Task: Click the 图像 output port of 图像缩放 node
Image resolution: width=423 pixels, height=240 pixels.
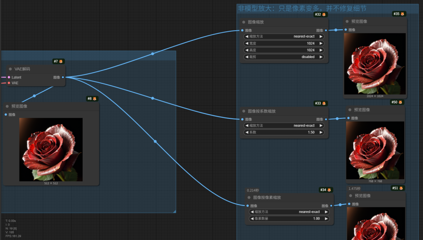Action: pos(326,30)
